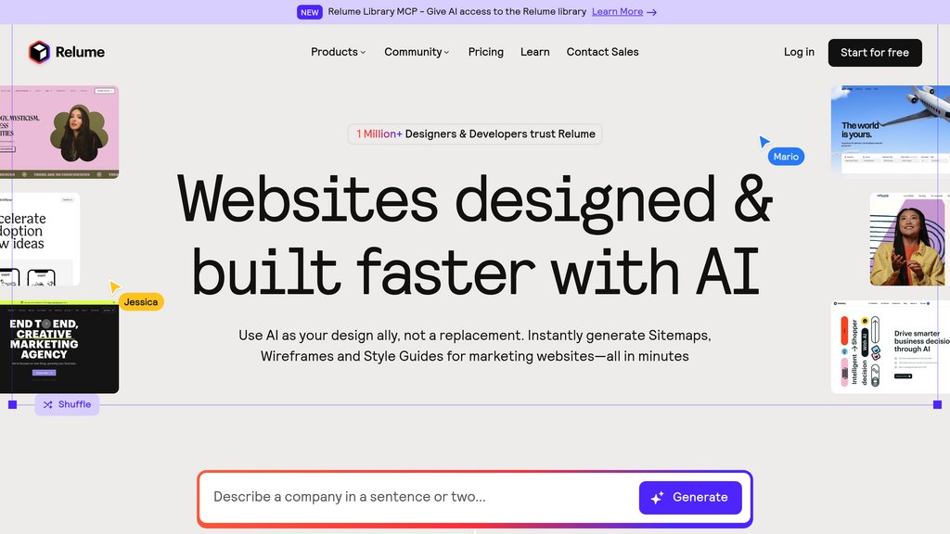Viewport: 950px width, 534px height.
Task: Expand the Community dropdown chevron
Action: 446,53
